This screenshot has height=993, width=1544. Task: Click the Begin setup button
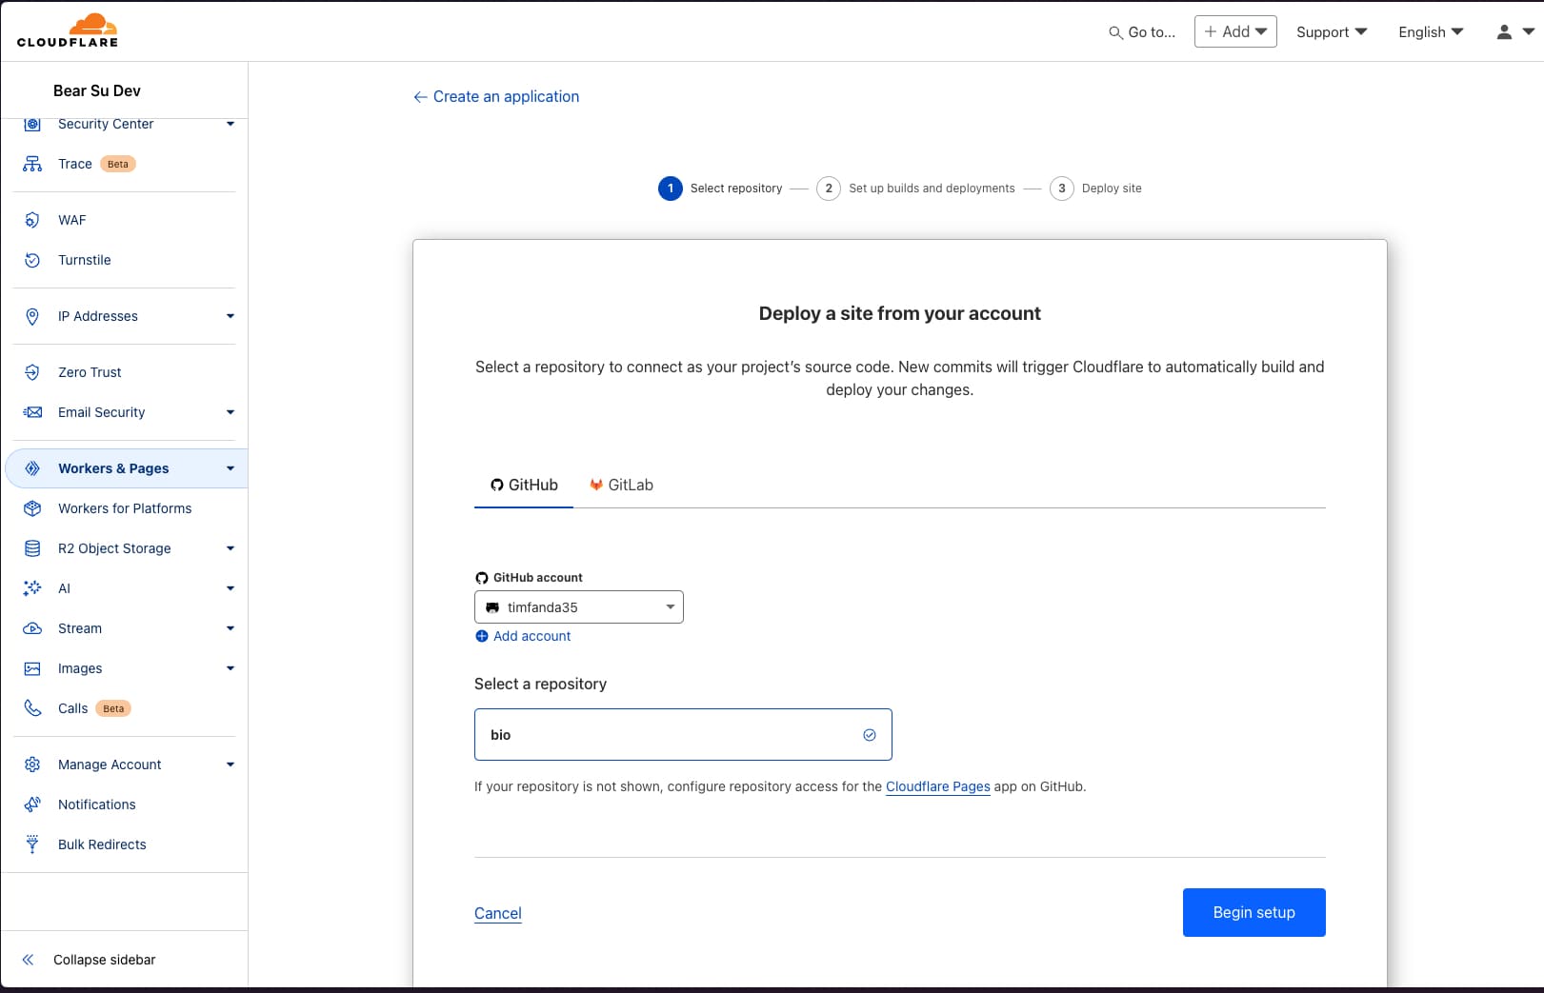(1254, 912)
